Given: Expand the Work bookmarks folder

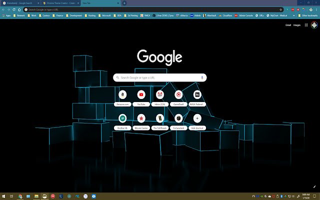Looking at the screenshot, I should point(32,15).
